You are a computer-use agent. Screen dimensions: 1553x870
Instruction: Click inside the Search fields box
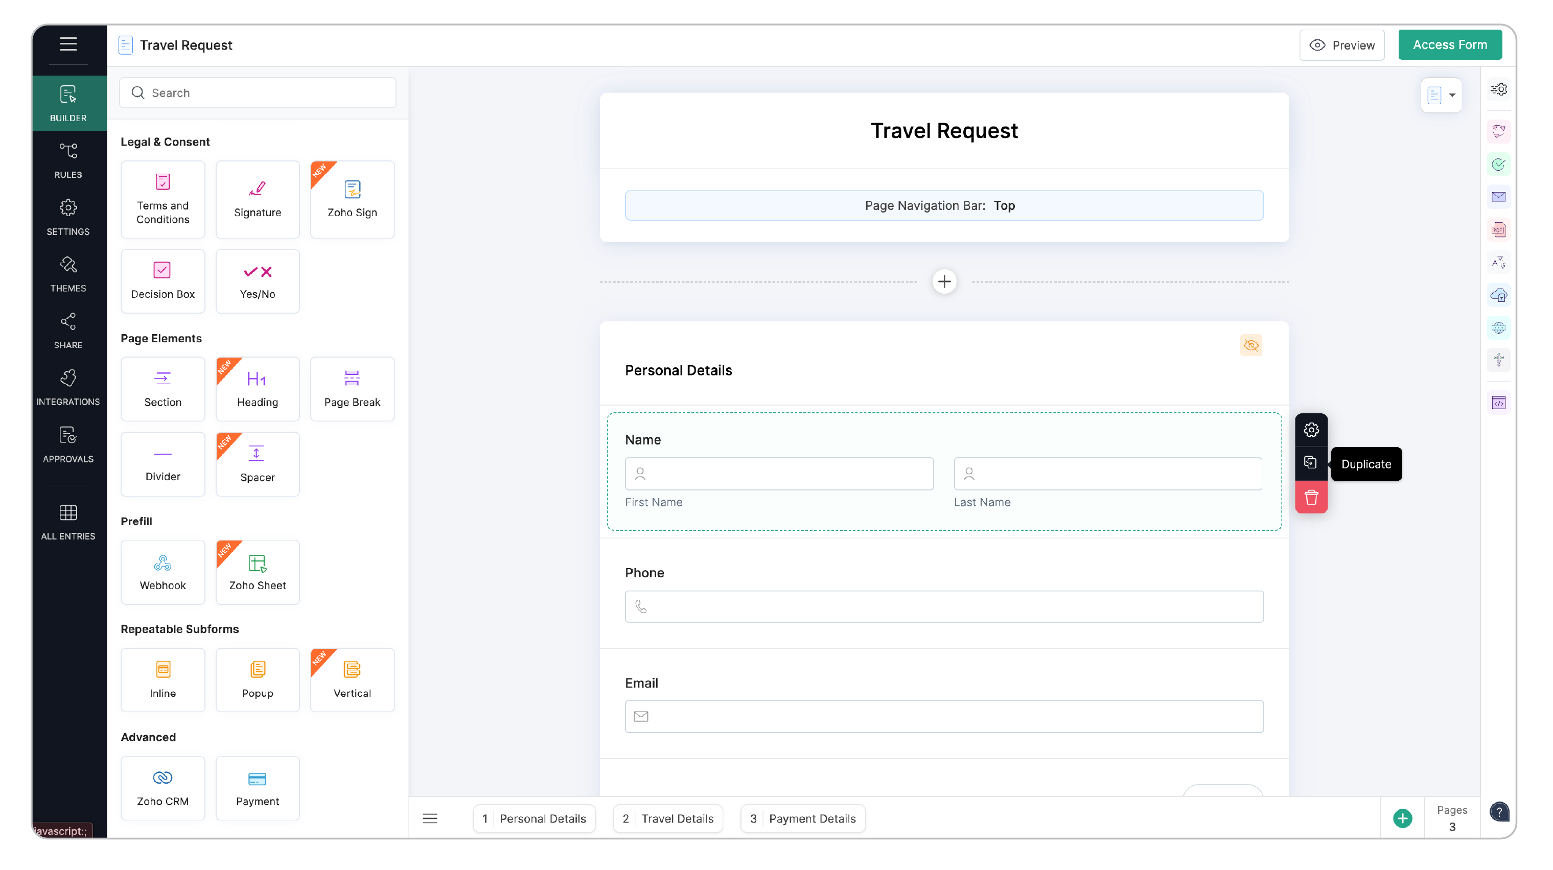tap(258, 92)
